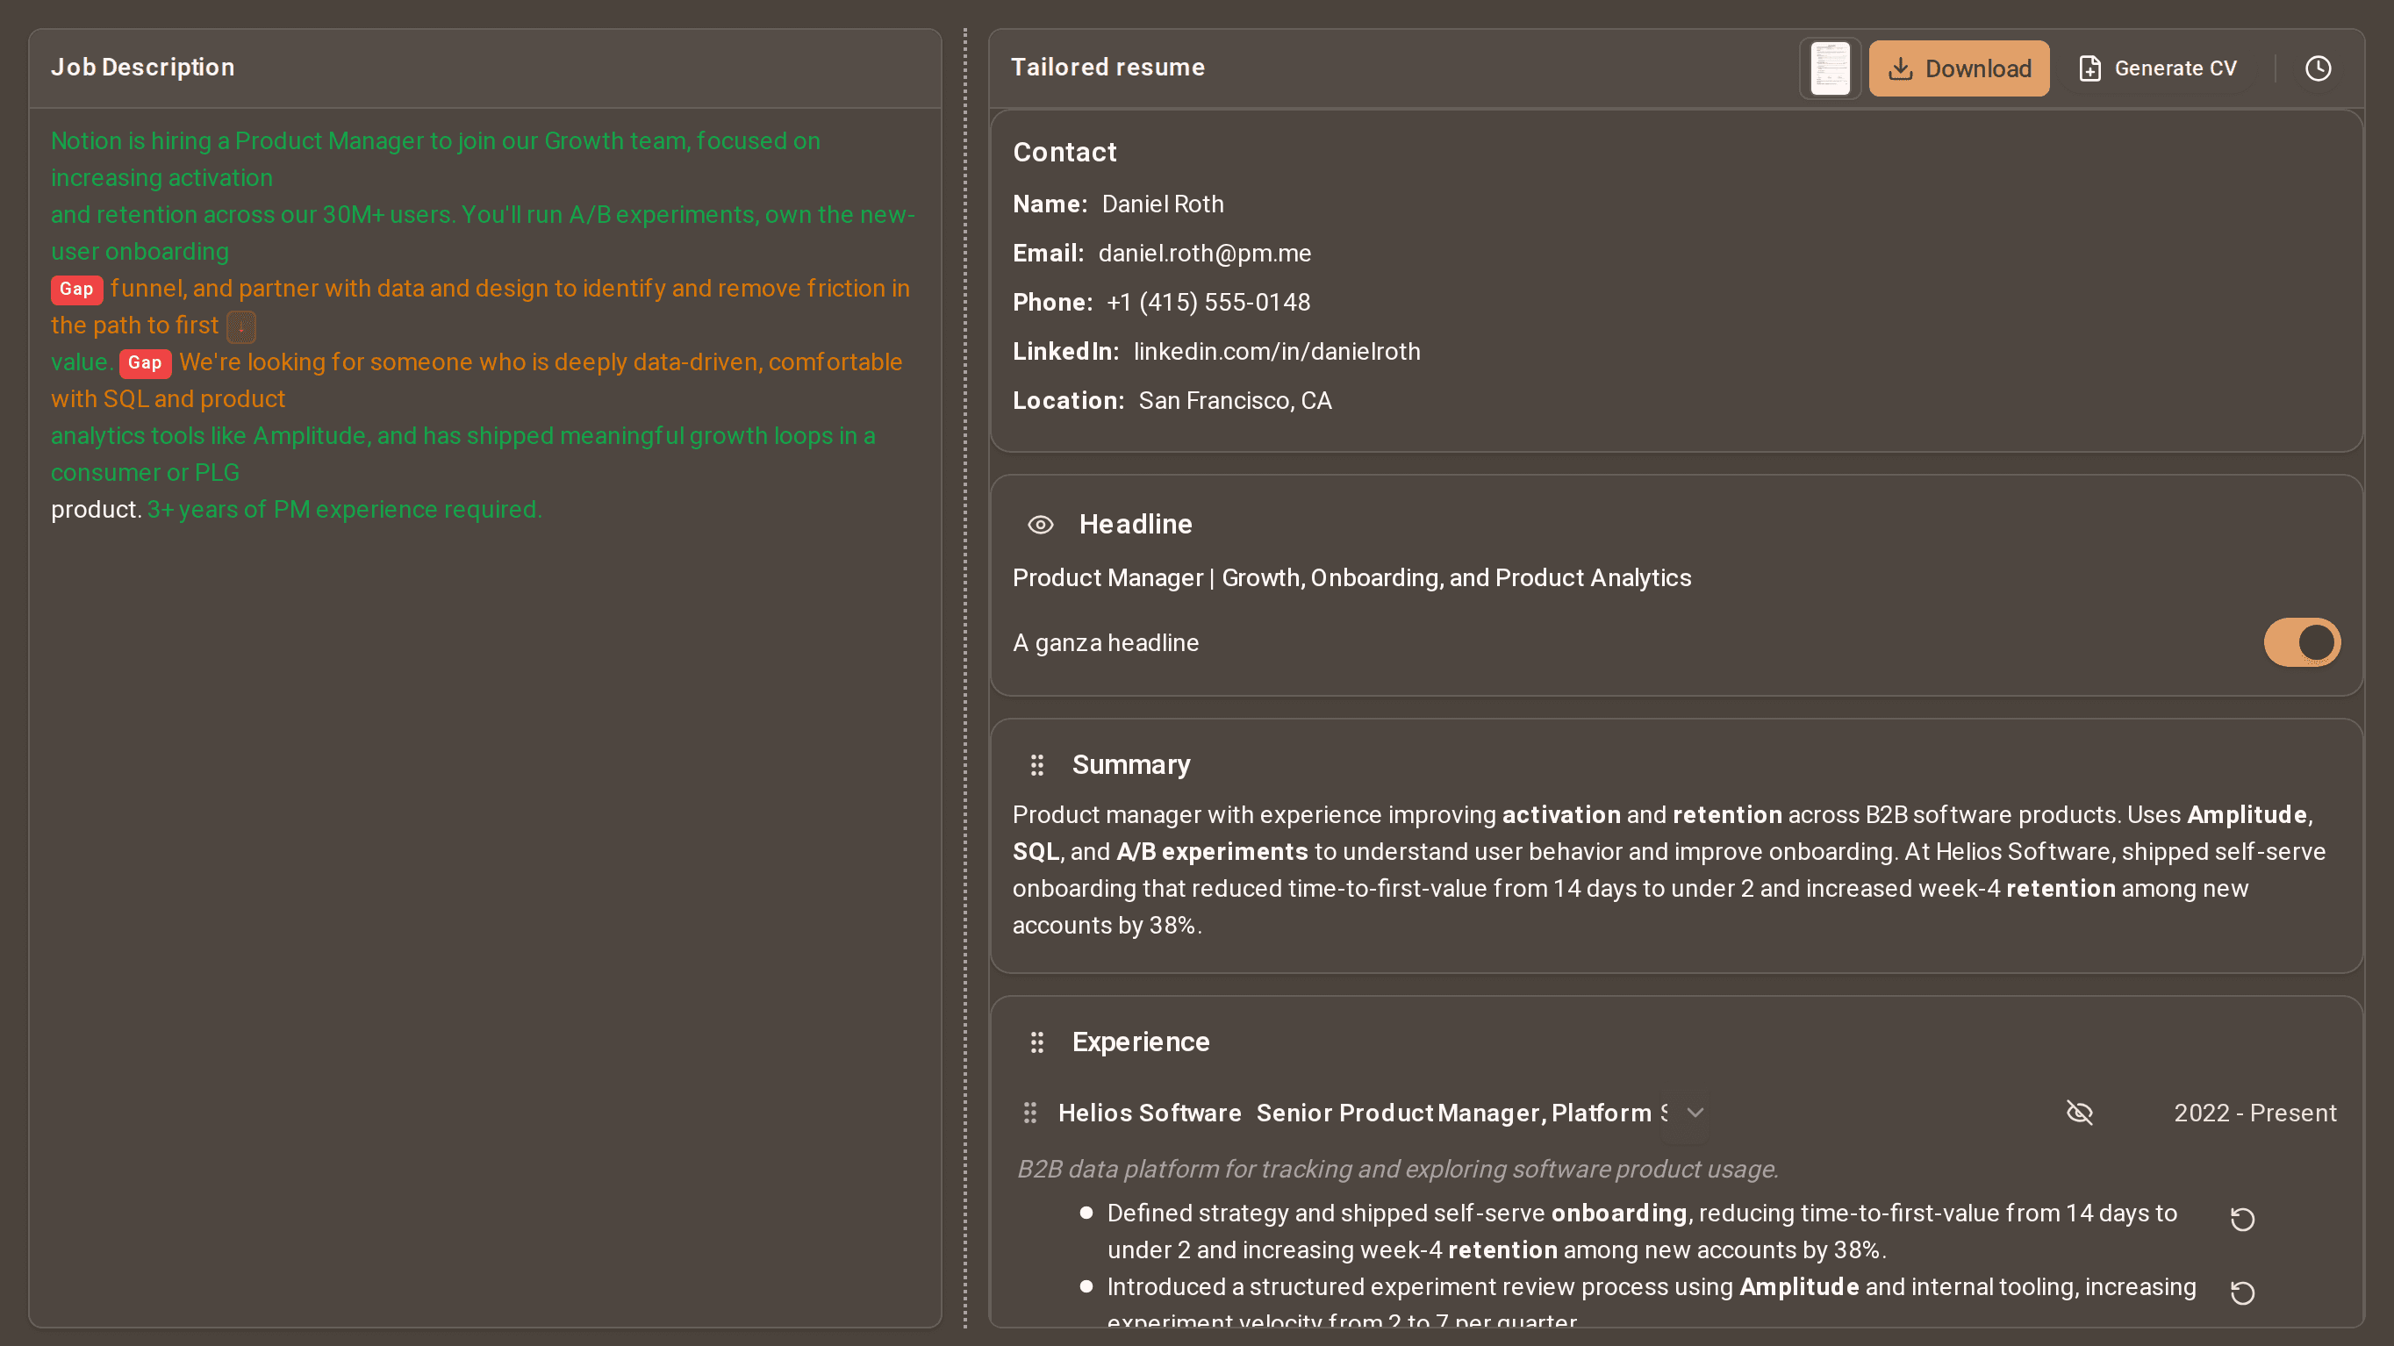Click the B2B data platform description line

(1398, 1170)
